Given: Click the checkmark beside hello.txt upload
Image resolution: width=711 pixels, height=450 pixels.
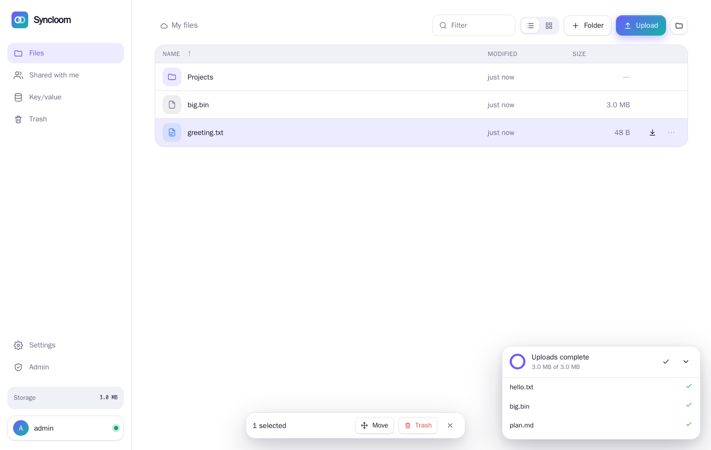Looking at the screenshot, I should (689, 386).
